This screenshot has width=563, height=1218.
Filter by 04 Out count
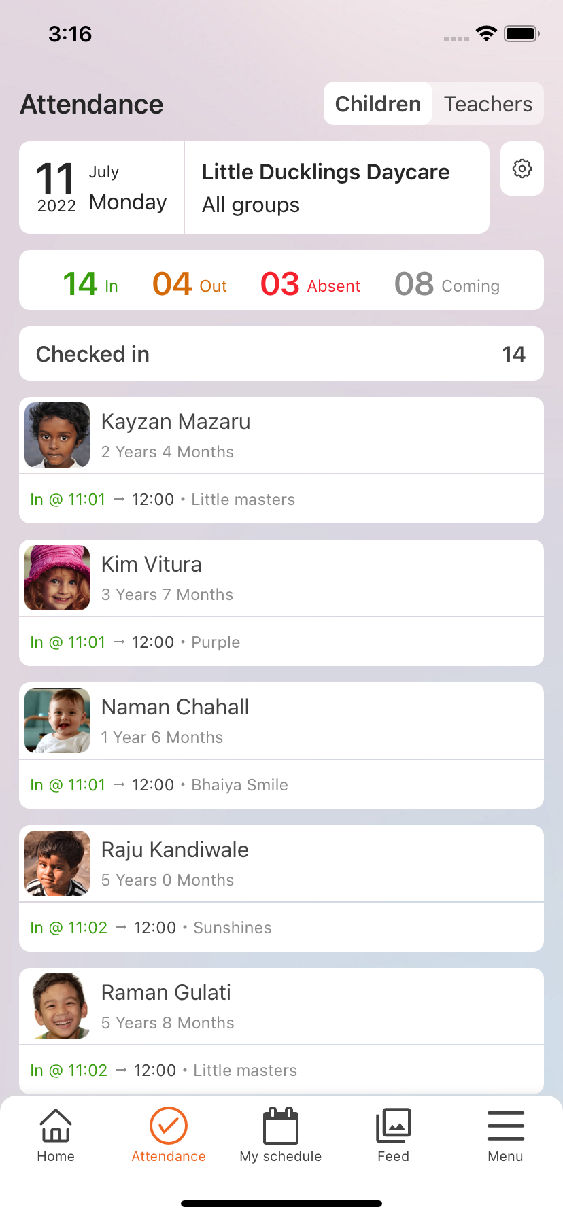190,284
